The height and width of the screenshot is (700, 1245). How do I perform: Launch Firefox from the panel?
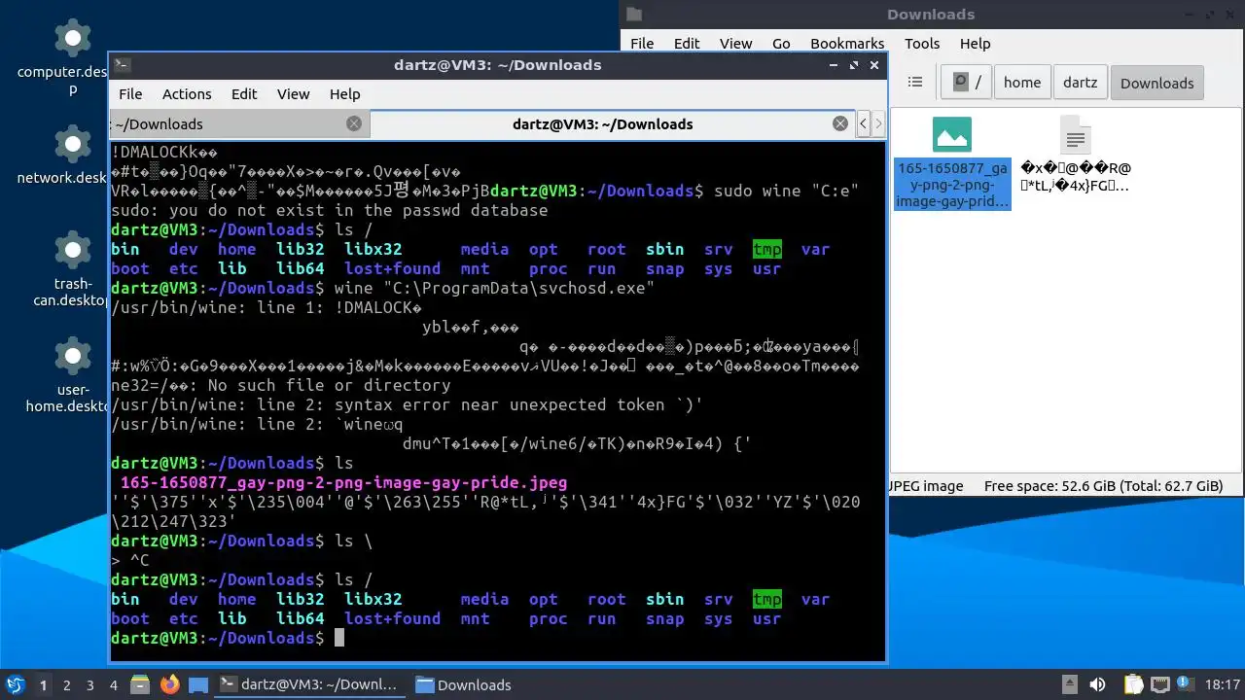coord(170,684)
